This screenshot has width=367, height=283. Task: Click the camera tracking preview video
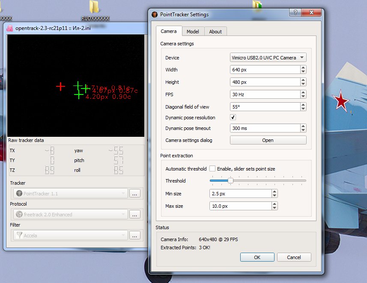point(76,85)
